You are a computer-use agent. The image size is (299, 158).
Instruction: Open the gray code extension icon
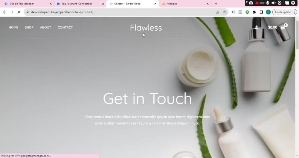(x=240, y=12)
